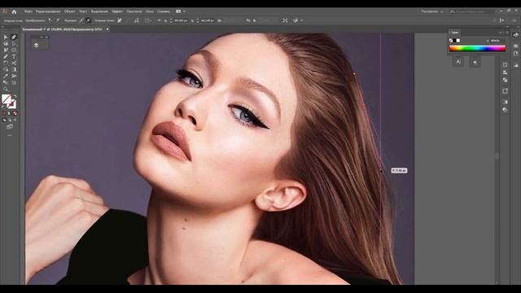The height and width of the screenshot is (293, 521).
Task: Open Edit Toolbar three-dots button
Action: click(10, 135)
